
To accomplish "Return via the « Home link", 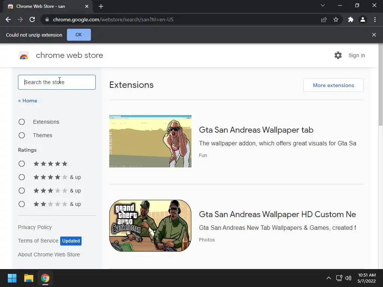I will (28, 101).
